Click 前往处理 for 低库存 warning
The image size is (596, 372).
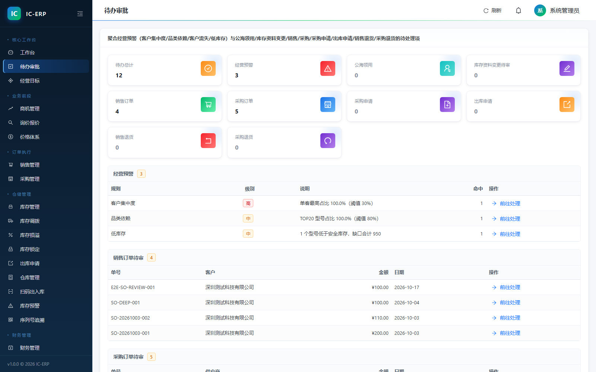(x=506, y=234)
